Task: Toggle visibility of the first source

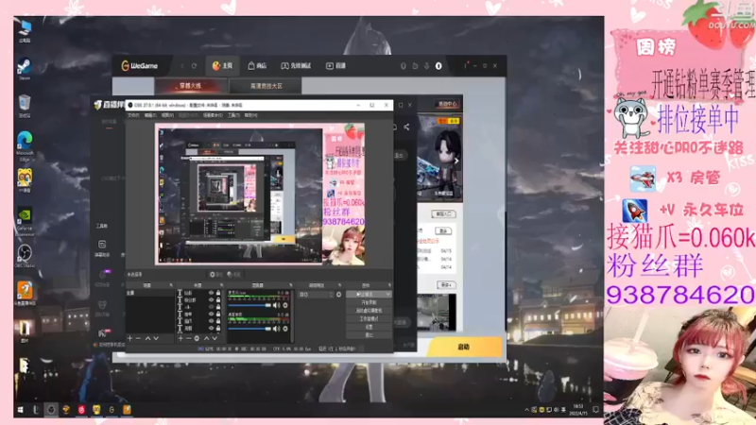Action: coord(211,293)
